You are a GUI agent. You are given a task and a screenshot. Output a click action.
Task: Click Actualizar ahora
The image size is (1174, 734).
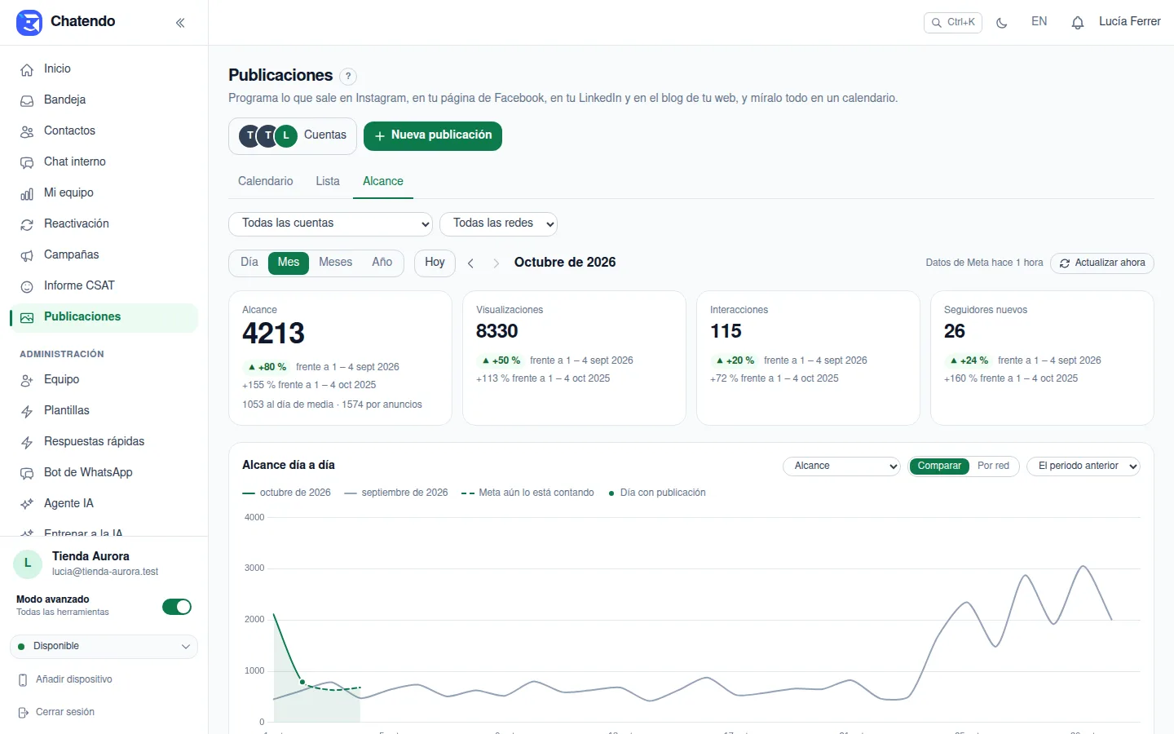1102,263
